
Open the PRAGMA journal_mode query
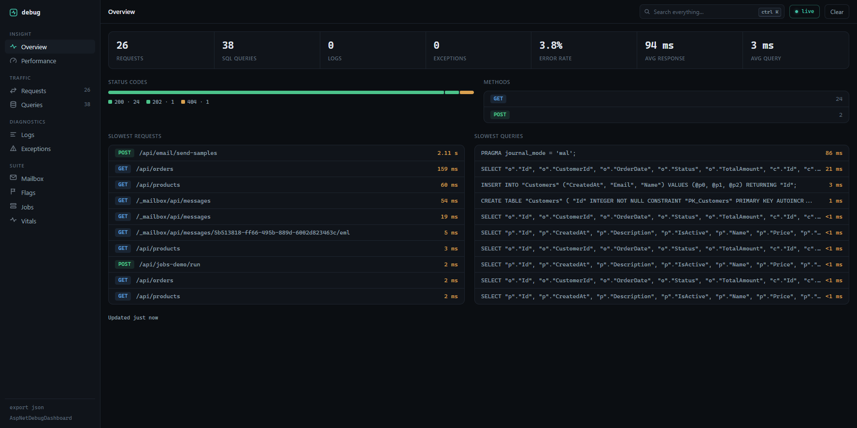661,153
